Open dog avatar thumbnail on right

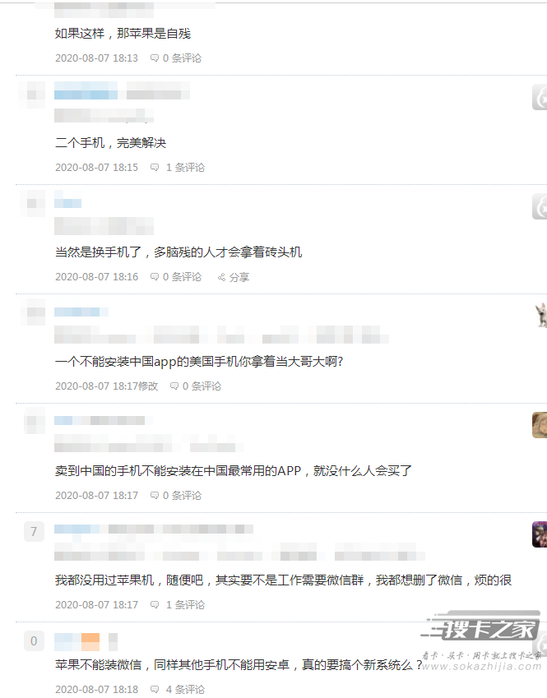click(540, 315)
